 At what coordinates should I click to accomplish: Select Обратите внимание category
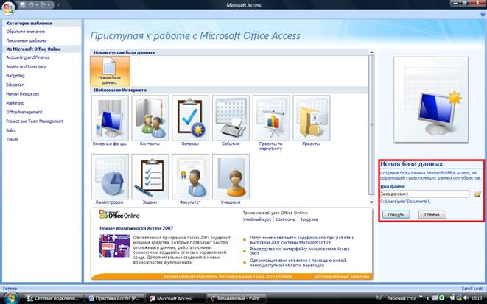pyautogui.click(x=26, y=32)
